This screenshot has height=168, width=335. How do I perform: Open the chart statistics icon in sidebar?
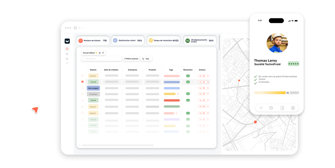[x=67, y=59]
